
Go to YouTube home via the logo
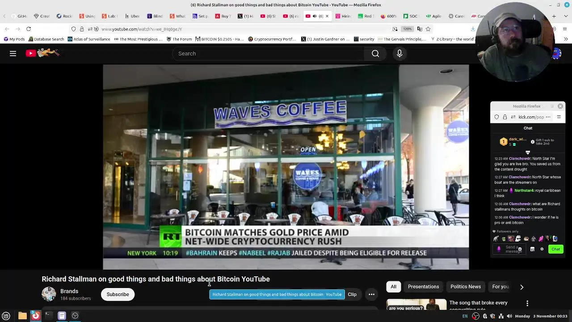click(42, 53)
